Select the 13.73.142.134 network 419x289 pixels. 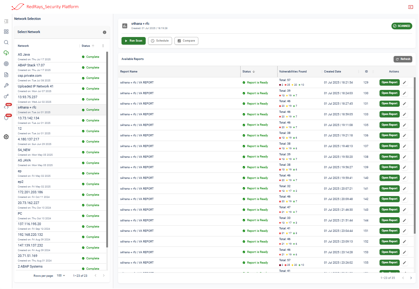[x=61, y=120]
